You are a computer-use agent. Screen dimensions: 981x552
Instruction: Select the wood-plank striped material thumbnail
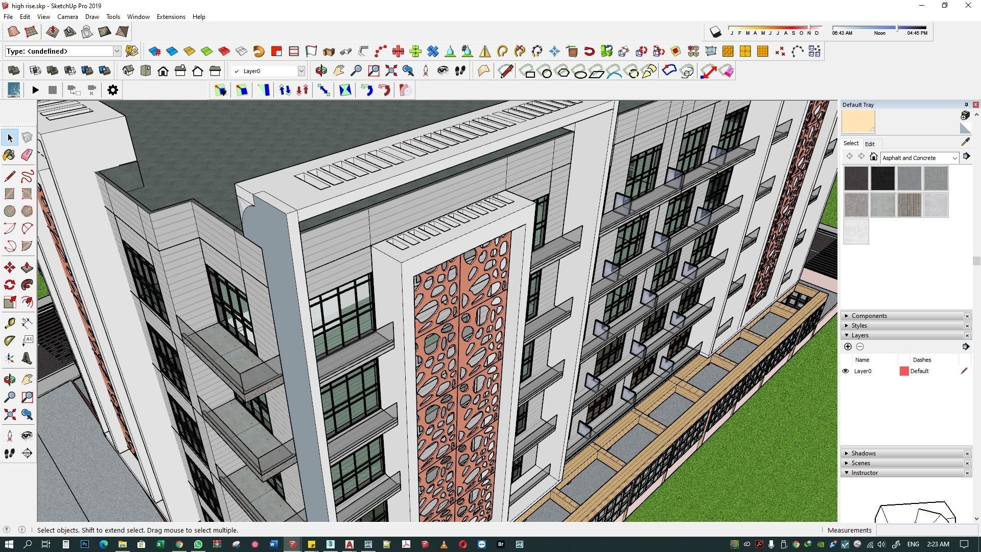909,205
